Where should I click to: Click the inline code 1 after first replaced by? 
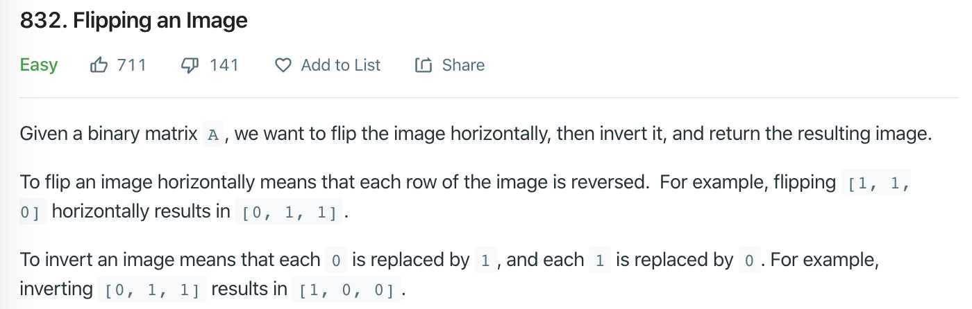(485, 261)
